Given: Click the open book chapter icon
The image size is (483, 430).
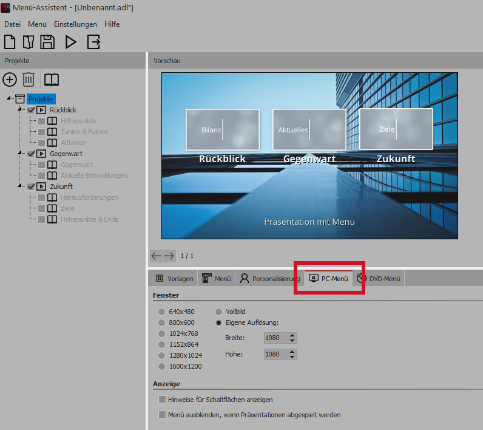Looking at the screenshot, I should coord(52,80).
